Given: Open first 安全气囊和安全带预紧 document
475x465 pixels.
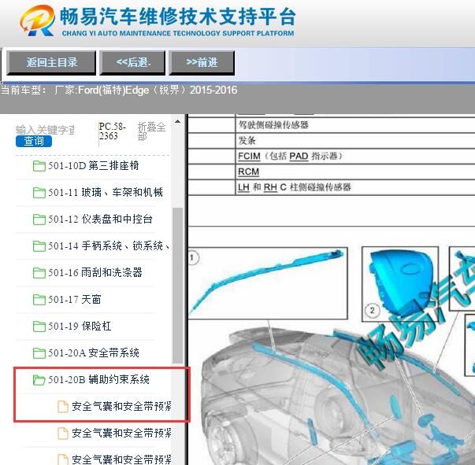Looking at the screenshot, I should pyautogui.click(x=121, y=406).
